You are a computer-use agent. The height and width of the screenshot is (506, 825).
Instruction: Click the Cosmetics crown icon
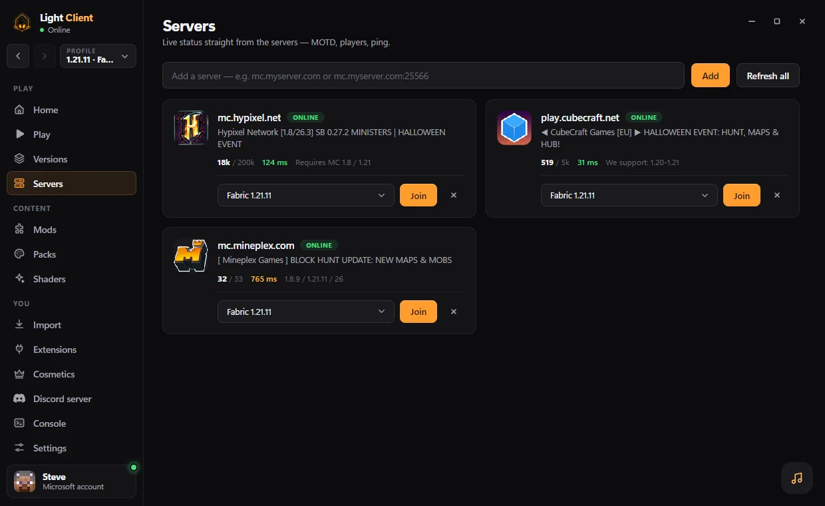pyautogui.click(x=19, y=374)
